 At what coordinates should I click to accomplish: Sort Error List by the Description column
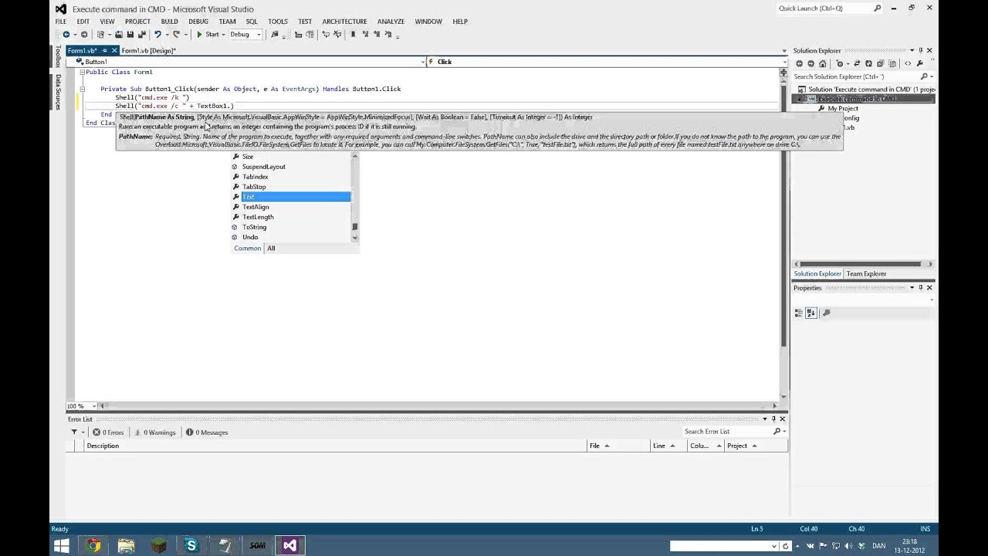tap(336, 446)
